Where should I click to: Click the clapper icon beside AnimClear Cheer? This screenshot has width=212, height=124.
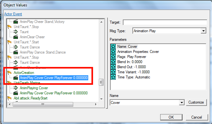click(x=16, y=37)
